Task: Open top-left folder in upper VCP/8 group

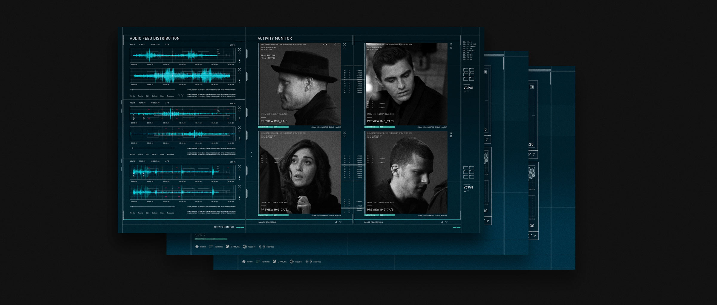Action: (466, 70)
